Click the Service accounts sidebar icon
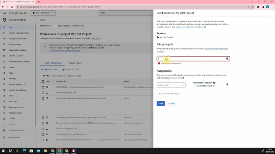This screenshot has height=154, width=275. click(4, 56)
